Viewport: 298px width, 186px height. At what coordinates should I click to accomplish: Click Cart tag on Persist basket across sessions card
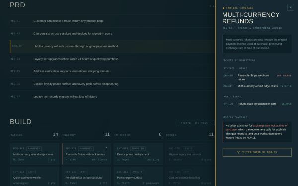(82, 172)
